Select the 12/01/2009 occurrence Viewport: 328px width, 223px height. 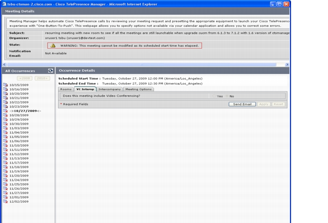click(19, 197)
